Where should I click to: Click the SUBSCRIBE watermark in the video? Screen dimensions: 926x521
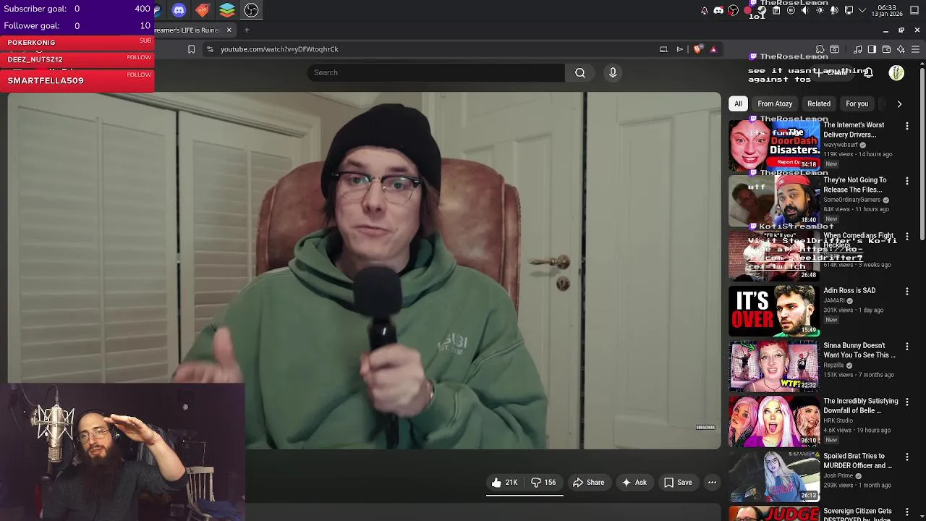coord(705,428)
